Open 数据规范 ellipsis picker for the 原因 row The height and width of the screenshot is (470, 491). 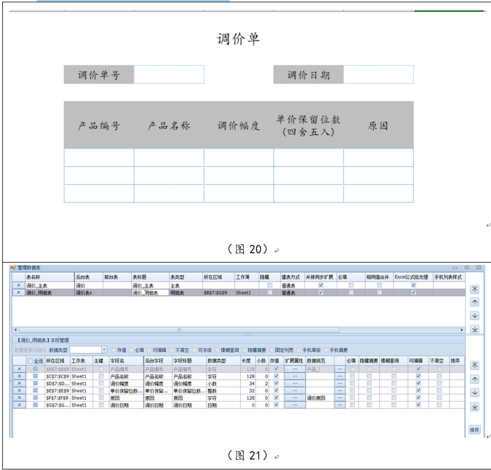point(340,398)
